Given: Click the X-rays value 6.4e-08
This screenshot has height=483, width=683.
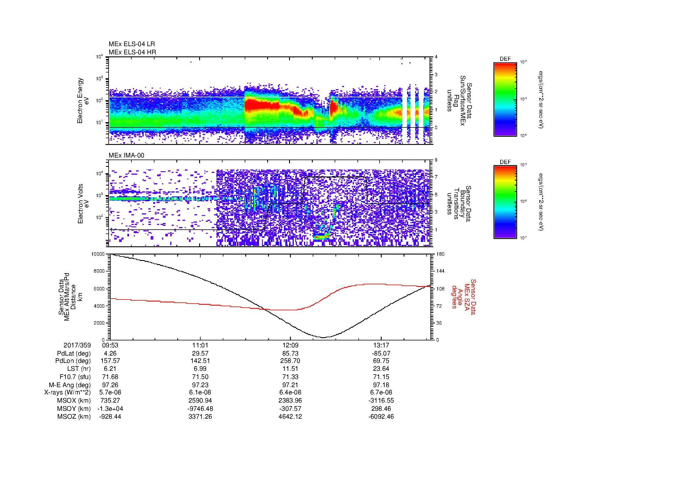Looking at the screenshot, I should point(290,392).
